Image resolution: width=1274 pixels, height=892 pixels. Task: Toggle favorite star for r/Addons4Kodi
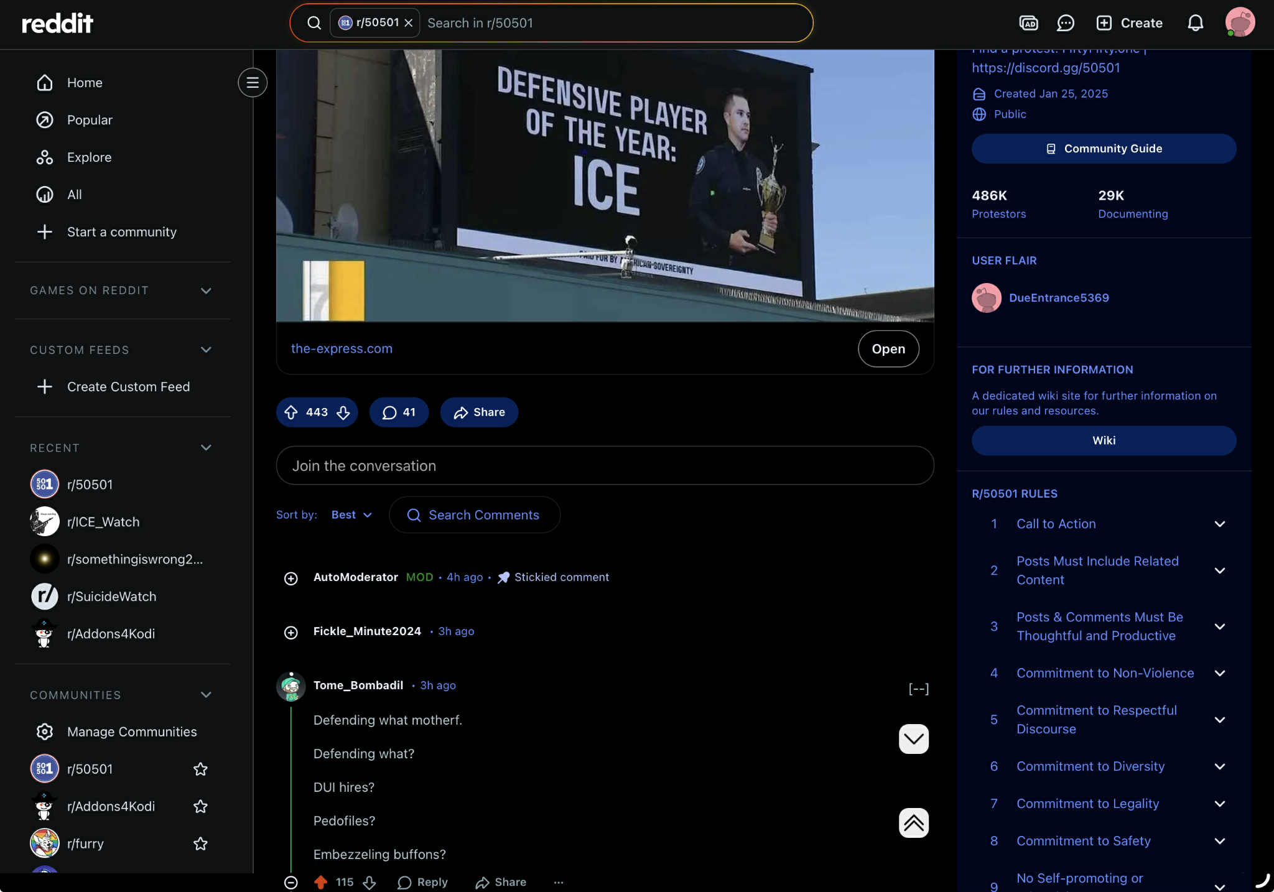pyautogui.click(x=200, y=806)
